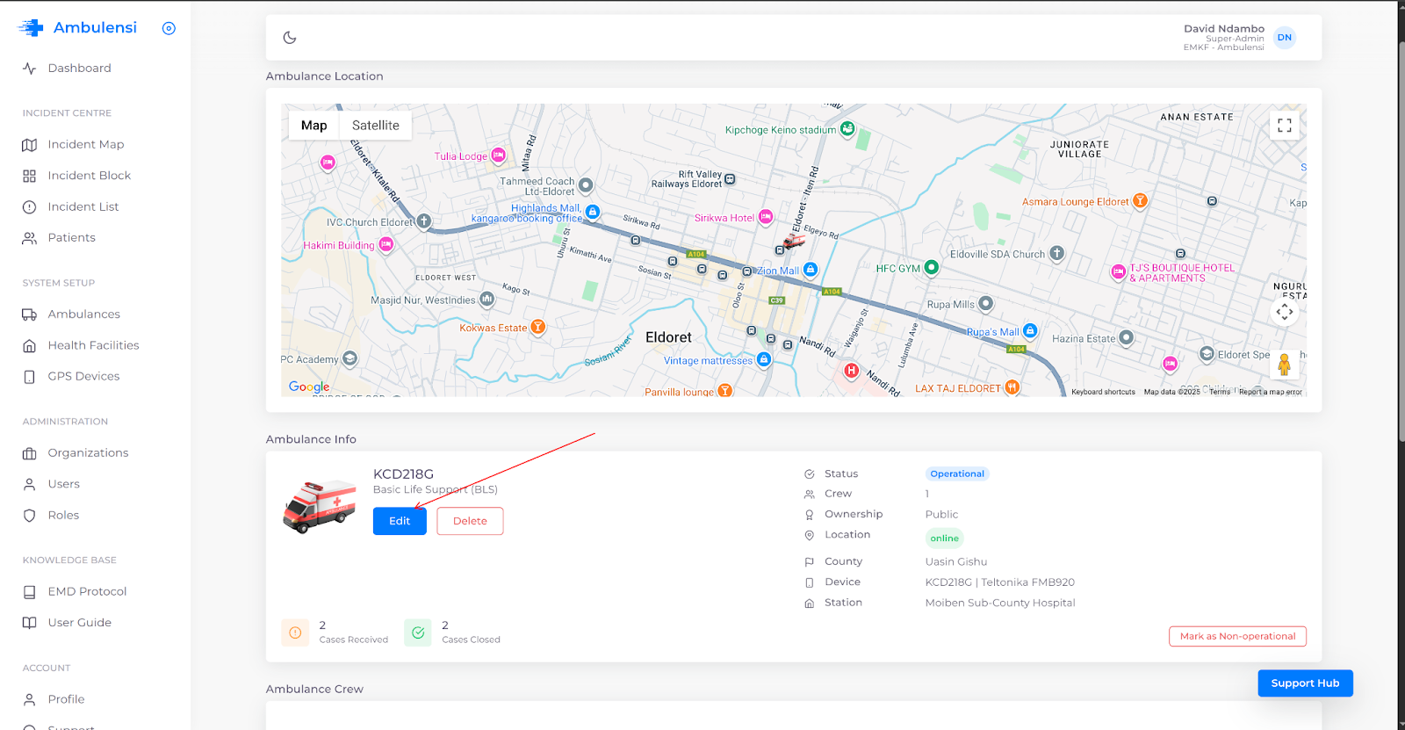
Task: Select the Map view tab
Action: point(313,126)
